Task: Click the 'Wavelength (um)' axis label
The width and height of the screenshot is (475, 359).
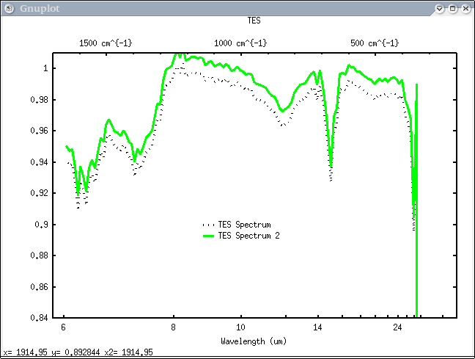Action: point(254,341)
